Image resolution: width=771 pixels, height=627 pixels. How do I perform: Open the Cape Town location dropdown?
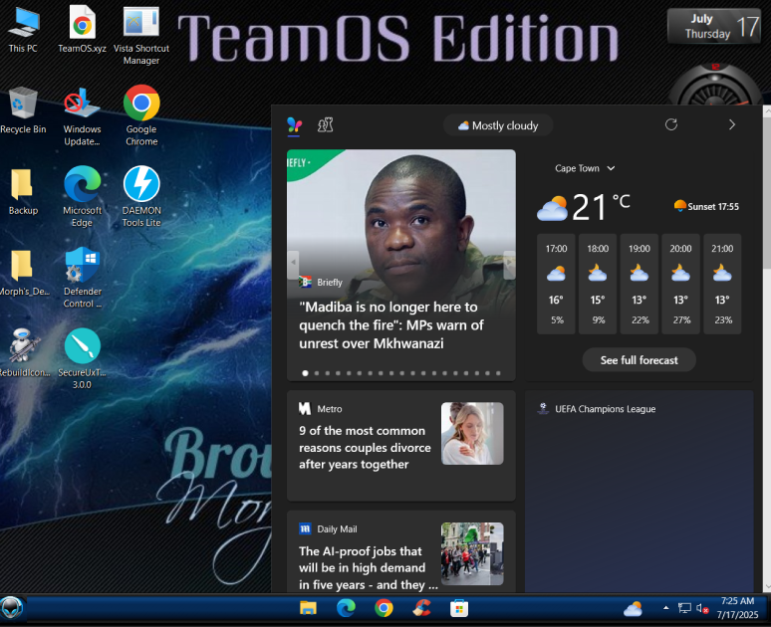585,168
